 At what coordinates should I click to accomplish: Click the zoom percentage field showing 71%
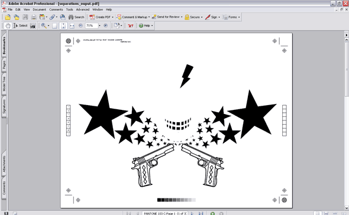pos(91,26)
